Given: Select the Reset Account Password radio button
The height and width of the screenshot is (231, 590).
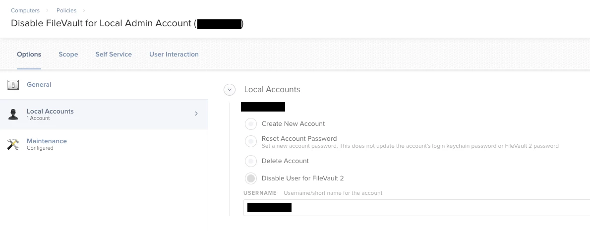Looking at the screenshot, I should tap(250, 141).
